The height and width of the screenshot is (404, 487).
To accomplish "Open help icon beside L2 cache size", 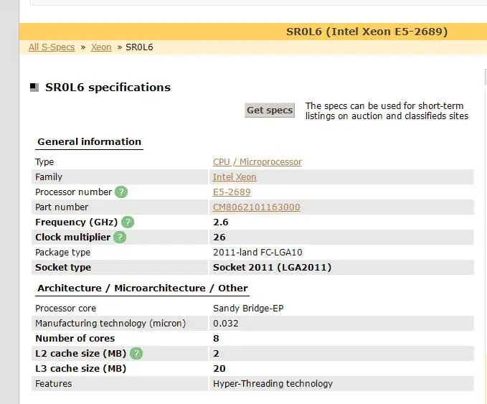I will click(x=136, y=353).
